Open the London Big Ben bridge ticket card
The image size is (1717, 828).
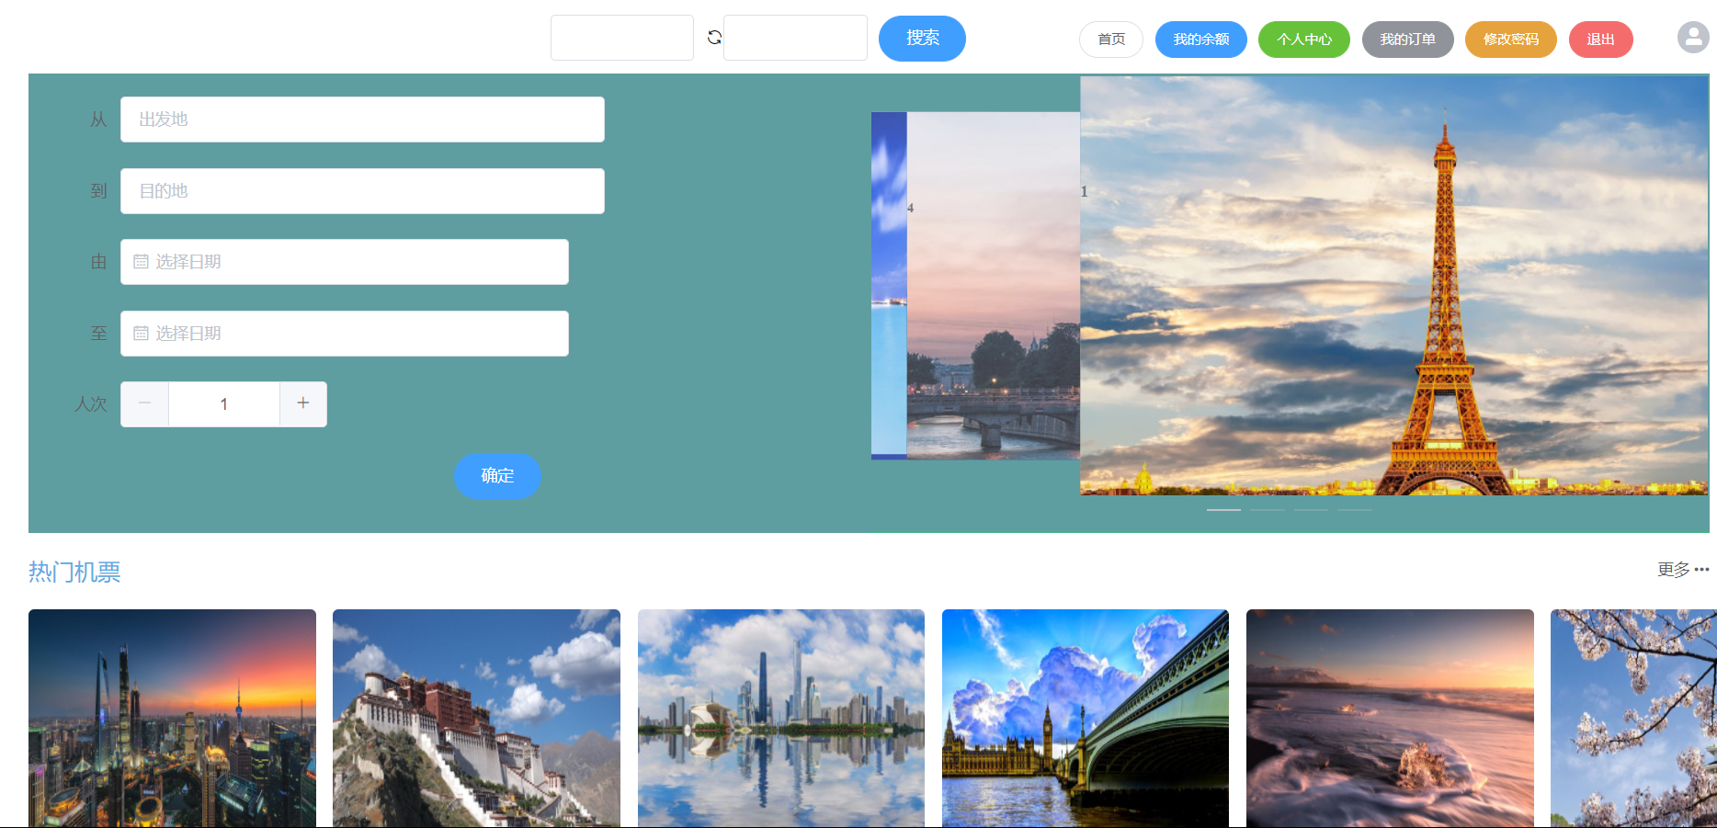(1086, 718)
